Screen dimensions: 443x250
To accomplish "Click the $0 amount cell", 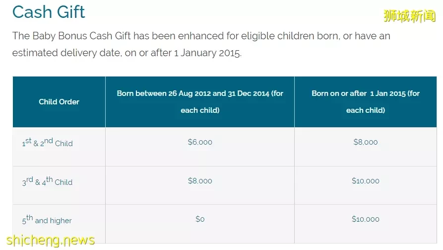I will (x=200, y=219).
